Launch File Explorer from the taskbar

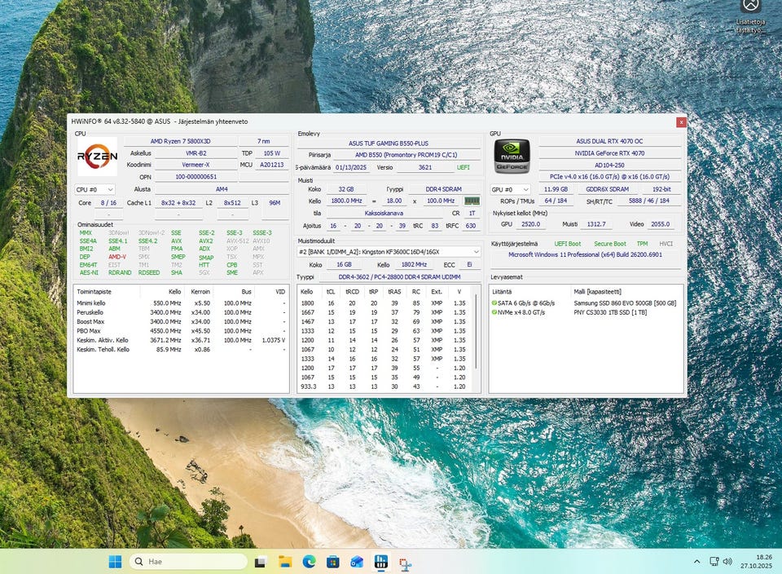click(285, 562)
